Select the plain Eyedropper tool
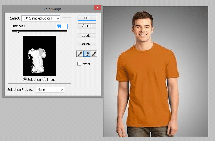Screen dimensions: 215x141 80,54
